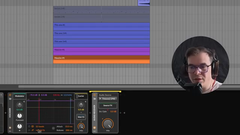Screen dimensions: 240x135
Task: Open the Audio Receiver preset folder icon
Action: (x=94, y=99)
